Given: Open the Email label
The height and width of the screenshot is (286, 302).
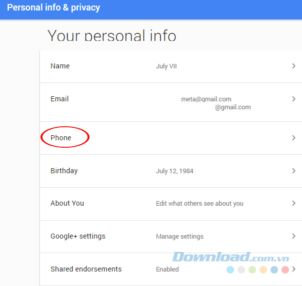Looking at the screenshot, I should click(59, 99).
